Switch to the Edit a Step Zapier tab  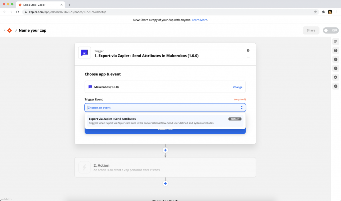pos(40,5)
